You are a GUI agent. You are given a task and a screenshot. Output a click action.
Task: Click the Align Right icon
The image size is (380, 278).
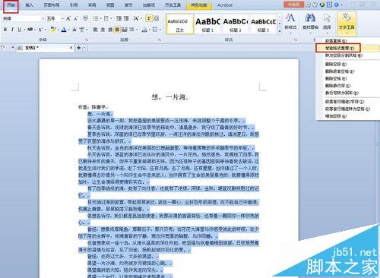point(110,30)
